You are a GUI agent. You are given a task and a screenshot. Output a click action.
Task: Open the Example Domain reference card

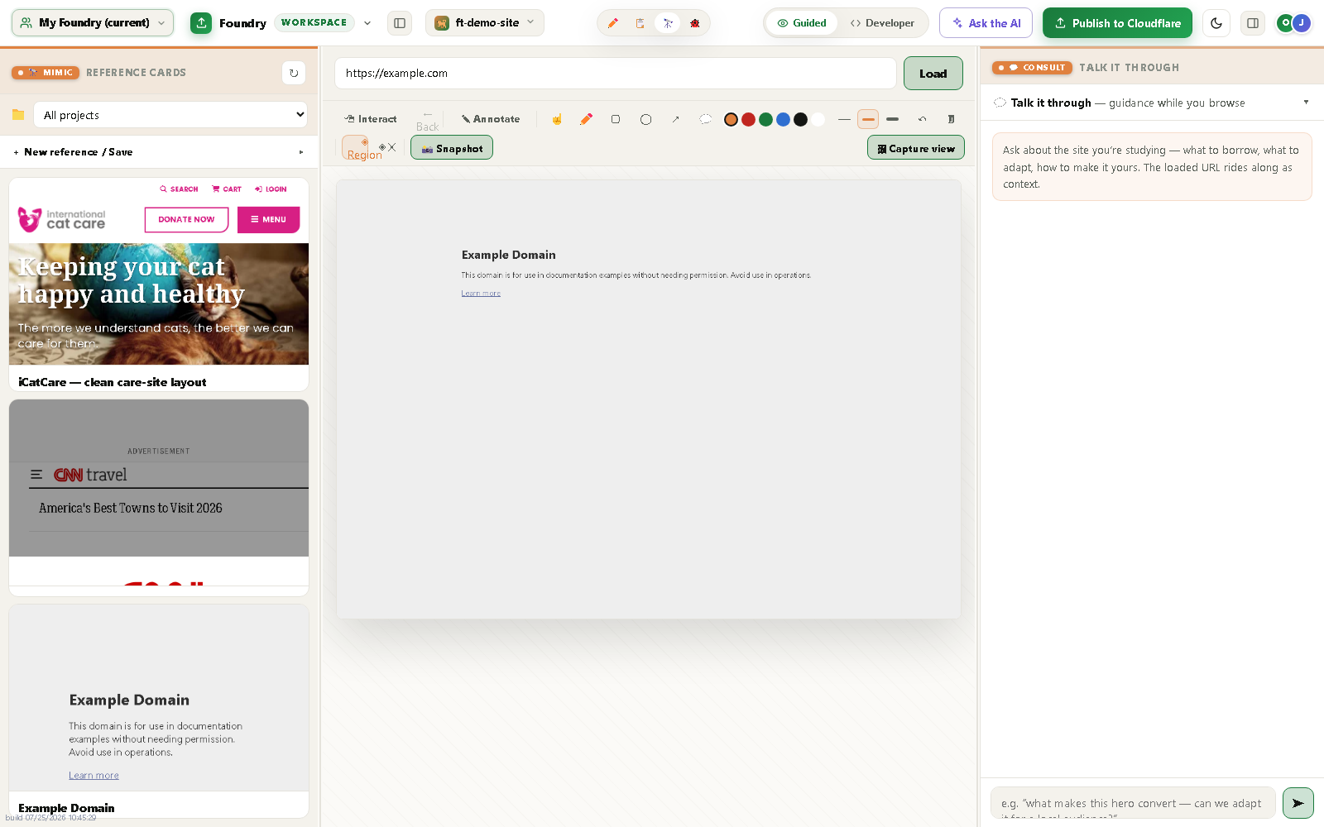point(159,711)
